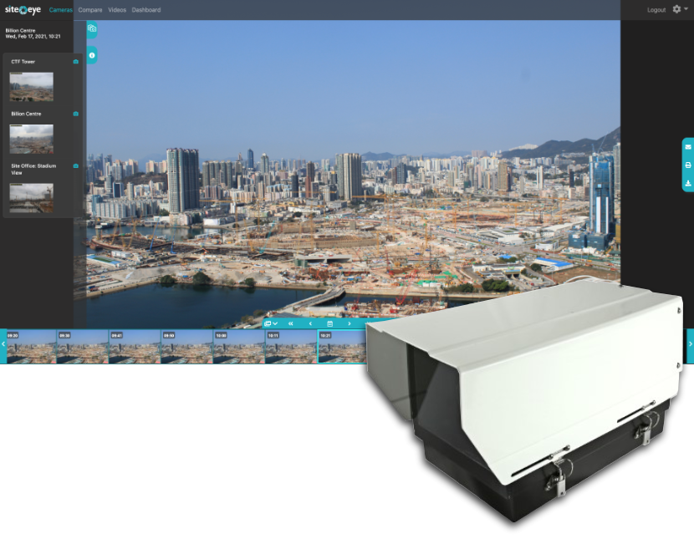Image resolution: width=694 pixels, height=539 pixels.
Task: Download the current camera image
Action: click(x=688, y=183)
